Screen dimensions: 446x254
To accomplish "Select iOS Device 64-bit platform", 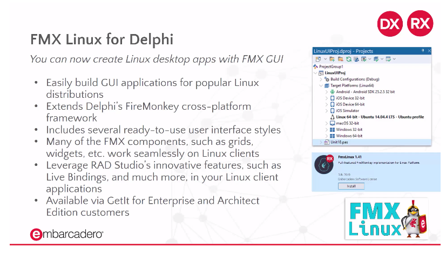I will (350, 104).
